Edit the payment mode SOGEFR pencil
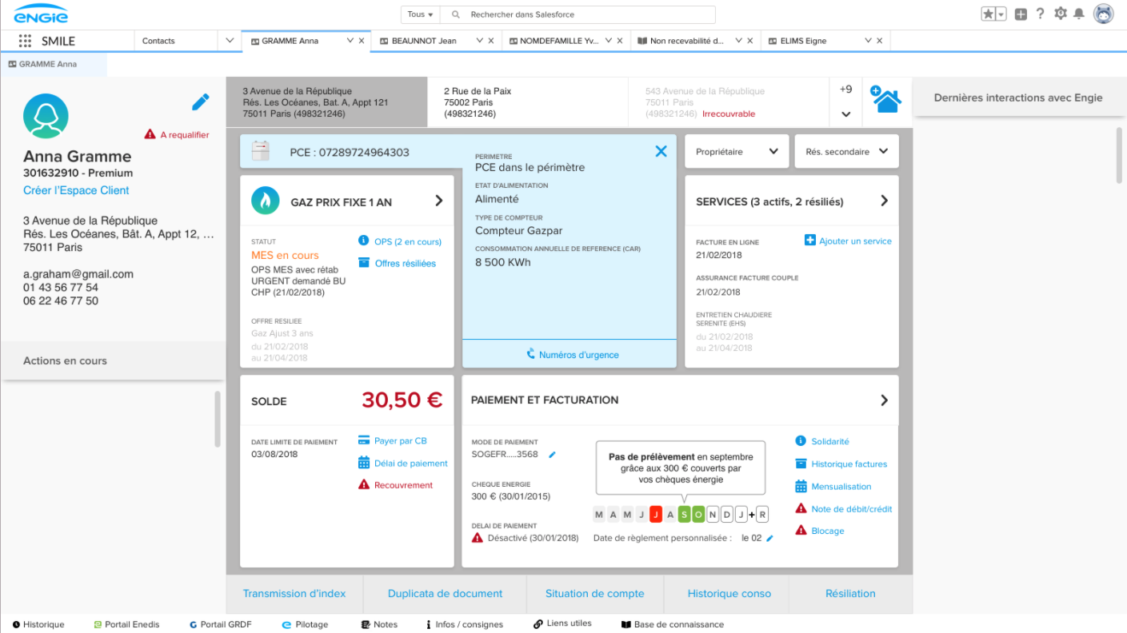 [552, 455]
